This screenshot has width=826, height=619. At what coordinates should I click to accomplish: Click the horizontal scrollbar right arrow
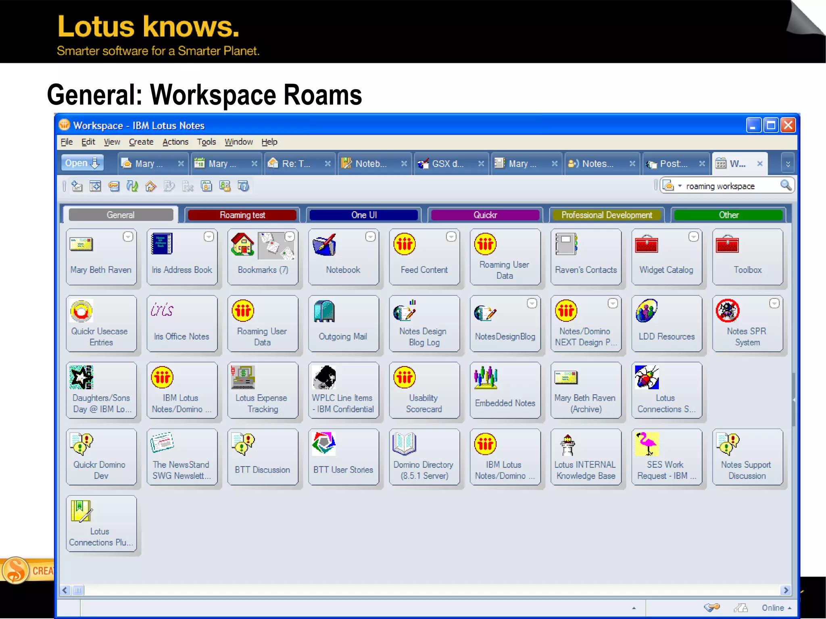(785, 590)
